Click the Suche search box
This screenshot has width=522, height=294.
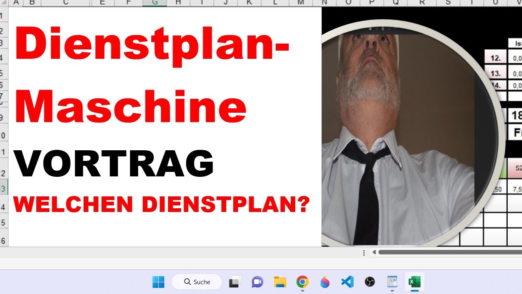[197, 282]
